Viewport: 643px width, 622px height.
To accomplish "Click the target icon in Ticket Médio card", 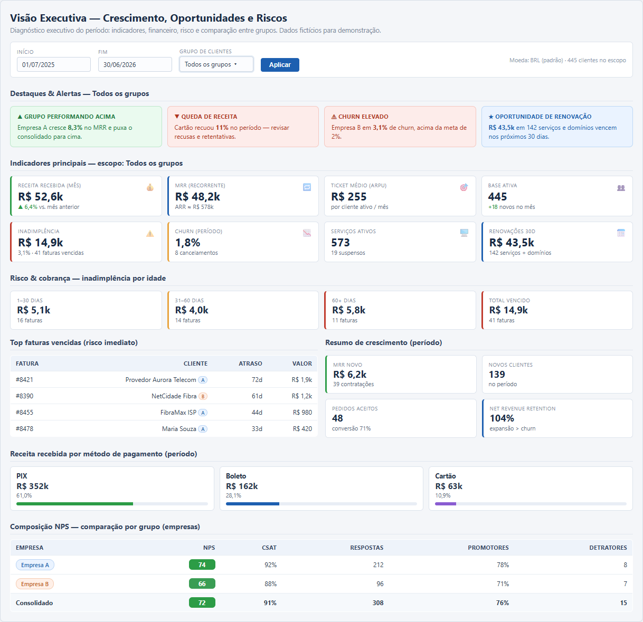I will [x=464, y=187].
